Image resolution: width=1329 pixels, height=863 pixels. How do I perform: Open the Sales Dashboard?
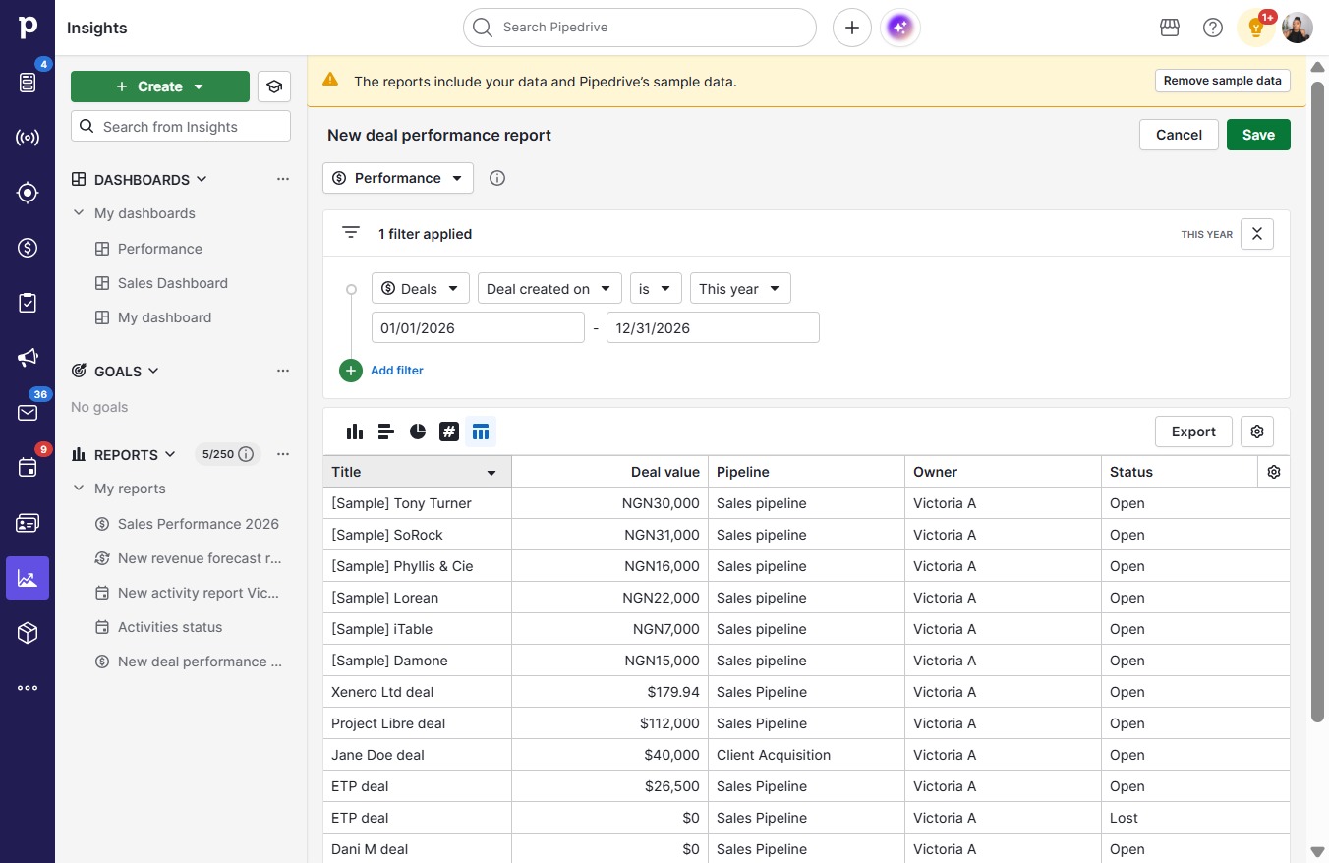(173, 283)
